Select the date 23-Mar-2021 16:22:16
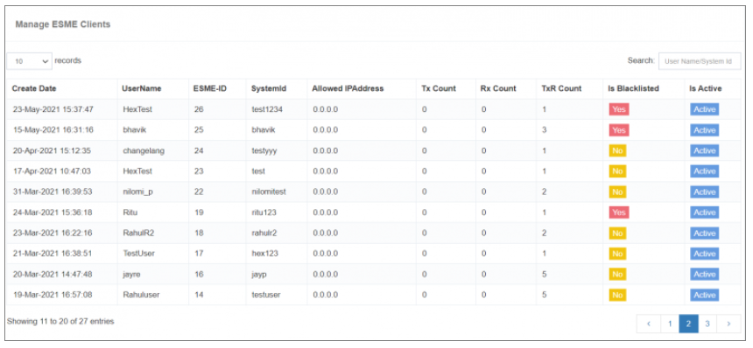The height and width of the screenshot is (348, 753). coord(53,233)
